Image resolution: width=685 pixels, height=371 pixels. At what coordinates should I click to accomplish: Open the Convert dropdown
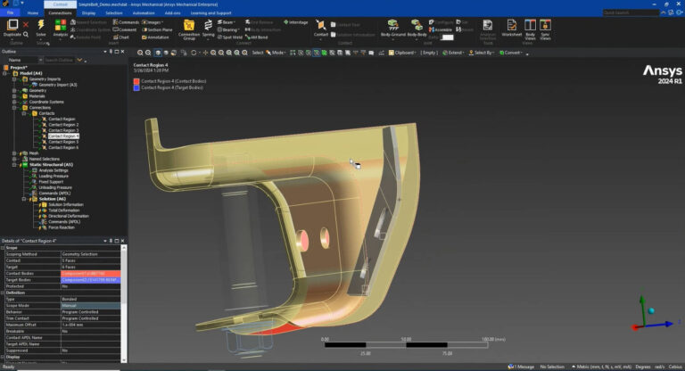point(511,53)
